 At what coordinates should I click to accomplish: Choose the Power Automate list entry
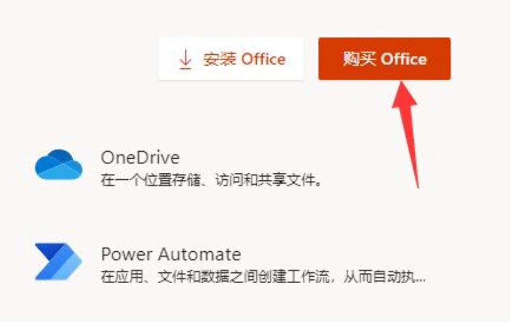(x=230, y=264)
